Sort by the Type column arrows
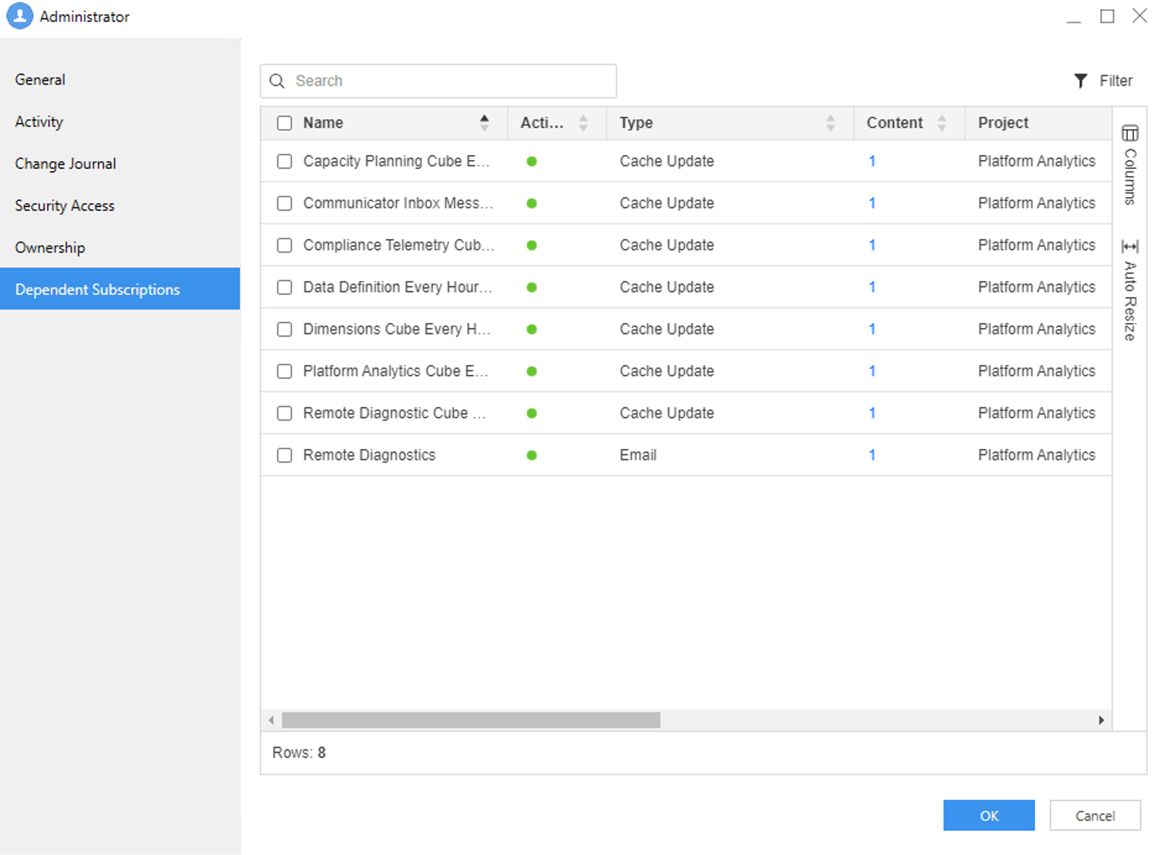The height and width of the screenshot is (855, 1165). click(x=830, y=123)
